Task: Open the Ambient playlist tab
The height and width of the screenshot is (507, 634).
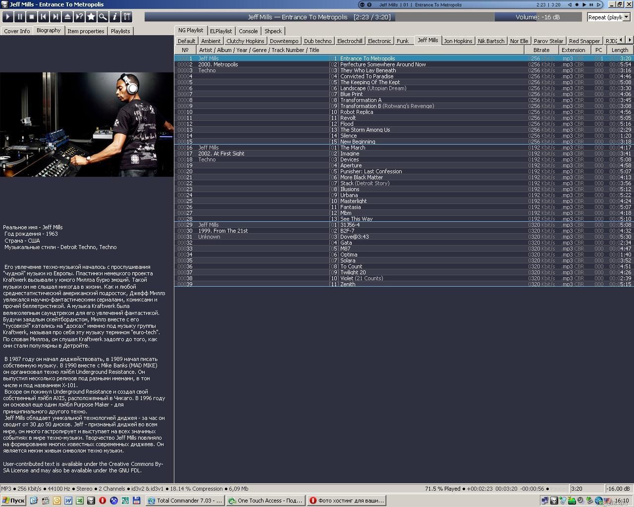Action: tap(211, 41)
